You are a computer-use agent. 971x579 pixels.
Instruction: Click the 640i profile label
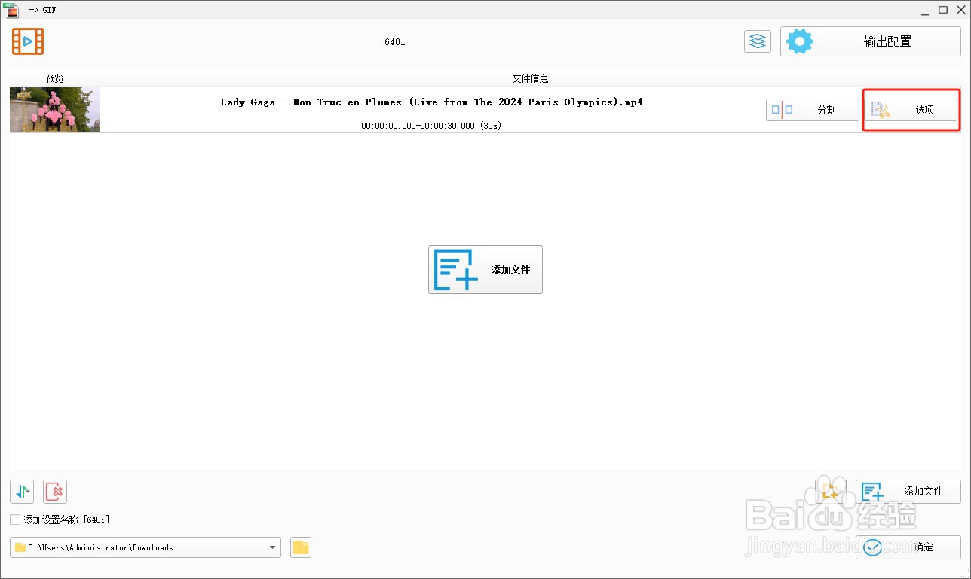(394, 41)
